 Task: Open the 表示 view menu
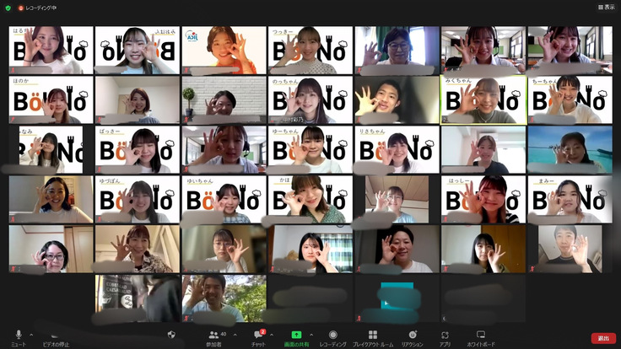click(606, 8)
